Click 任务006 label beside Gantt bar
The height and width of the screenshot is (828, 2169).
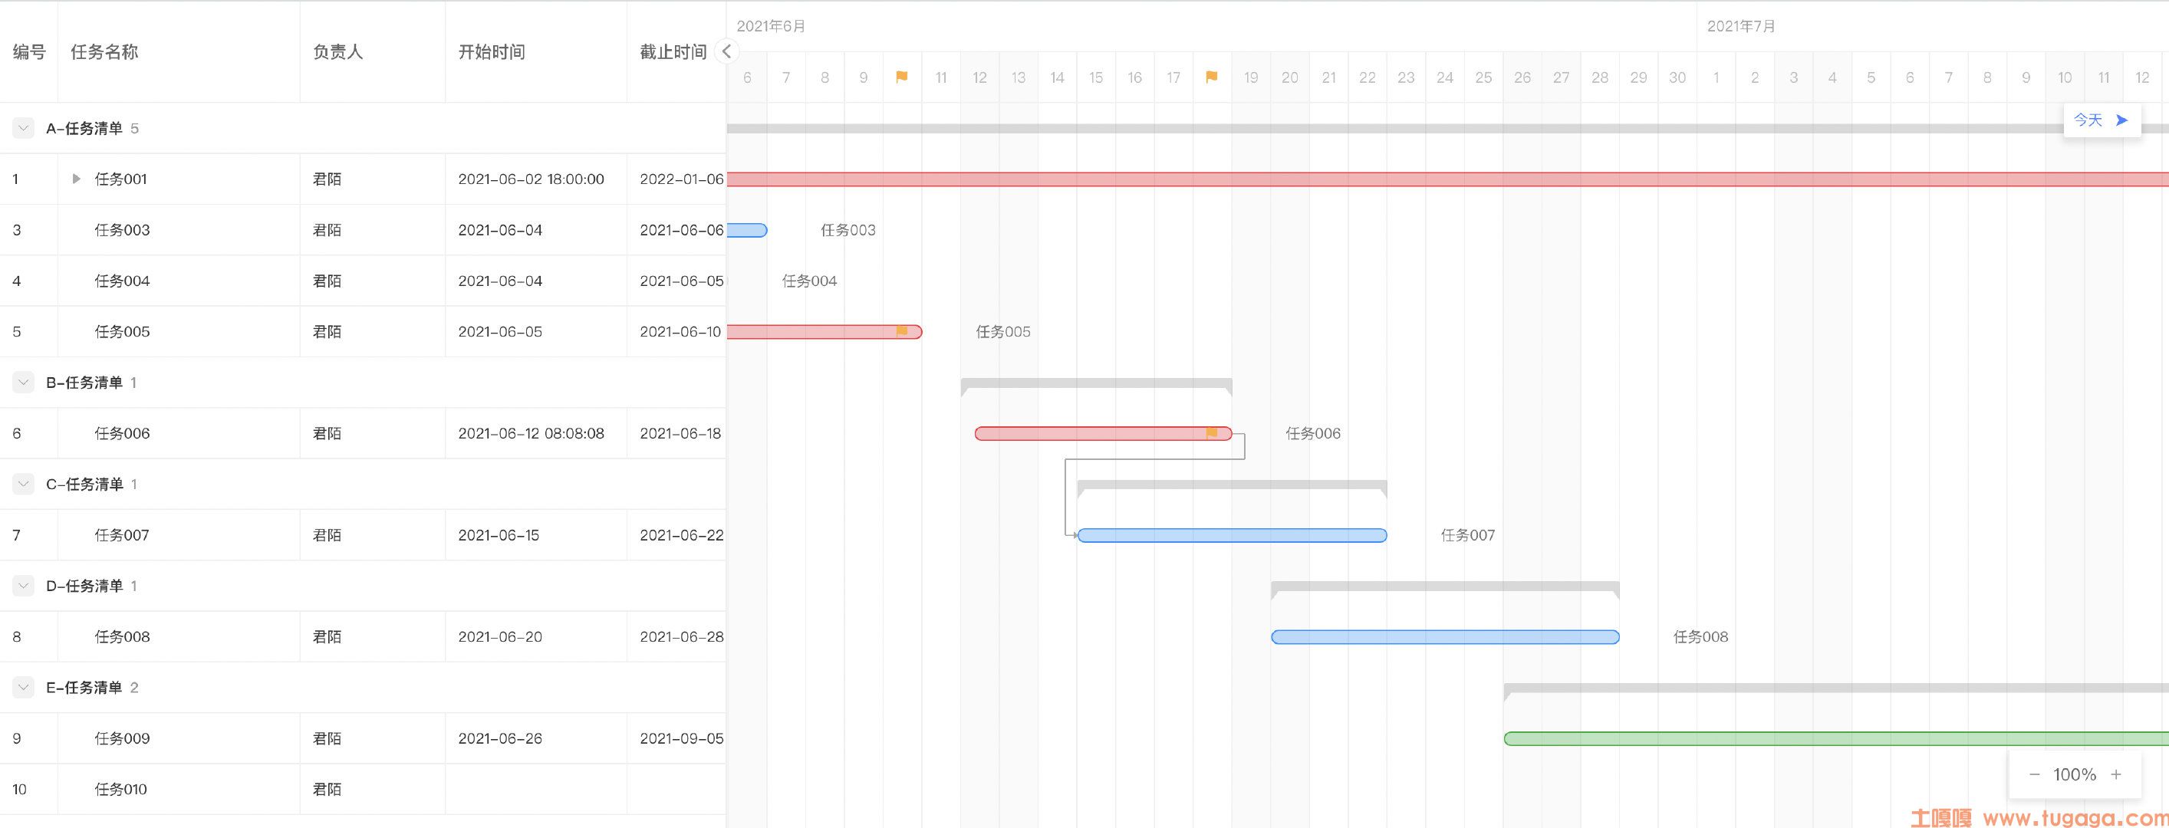pyautogui.click(x=1313, y=433)
